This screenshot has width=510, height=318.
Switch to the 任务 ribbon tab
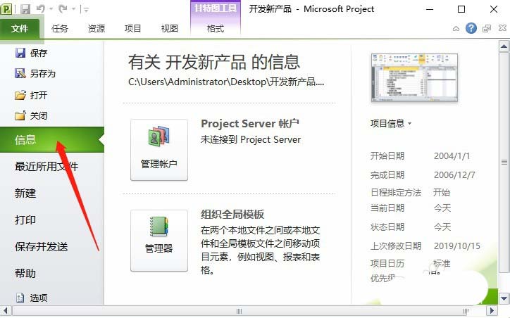(x=59, y=29)
